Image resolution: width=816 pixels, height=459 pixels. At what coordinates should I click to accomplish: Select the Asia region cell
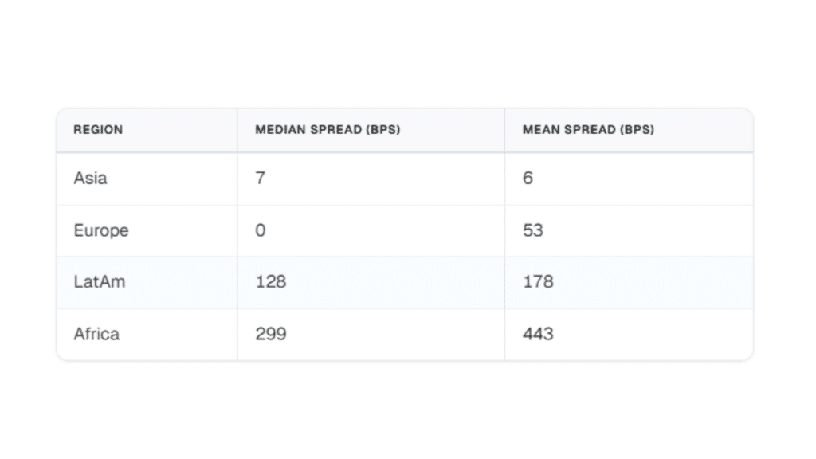[90, 178]
